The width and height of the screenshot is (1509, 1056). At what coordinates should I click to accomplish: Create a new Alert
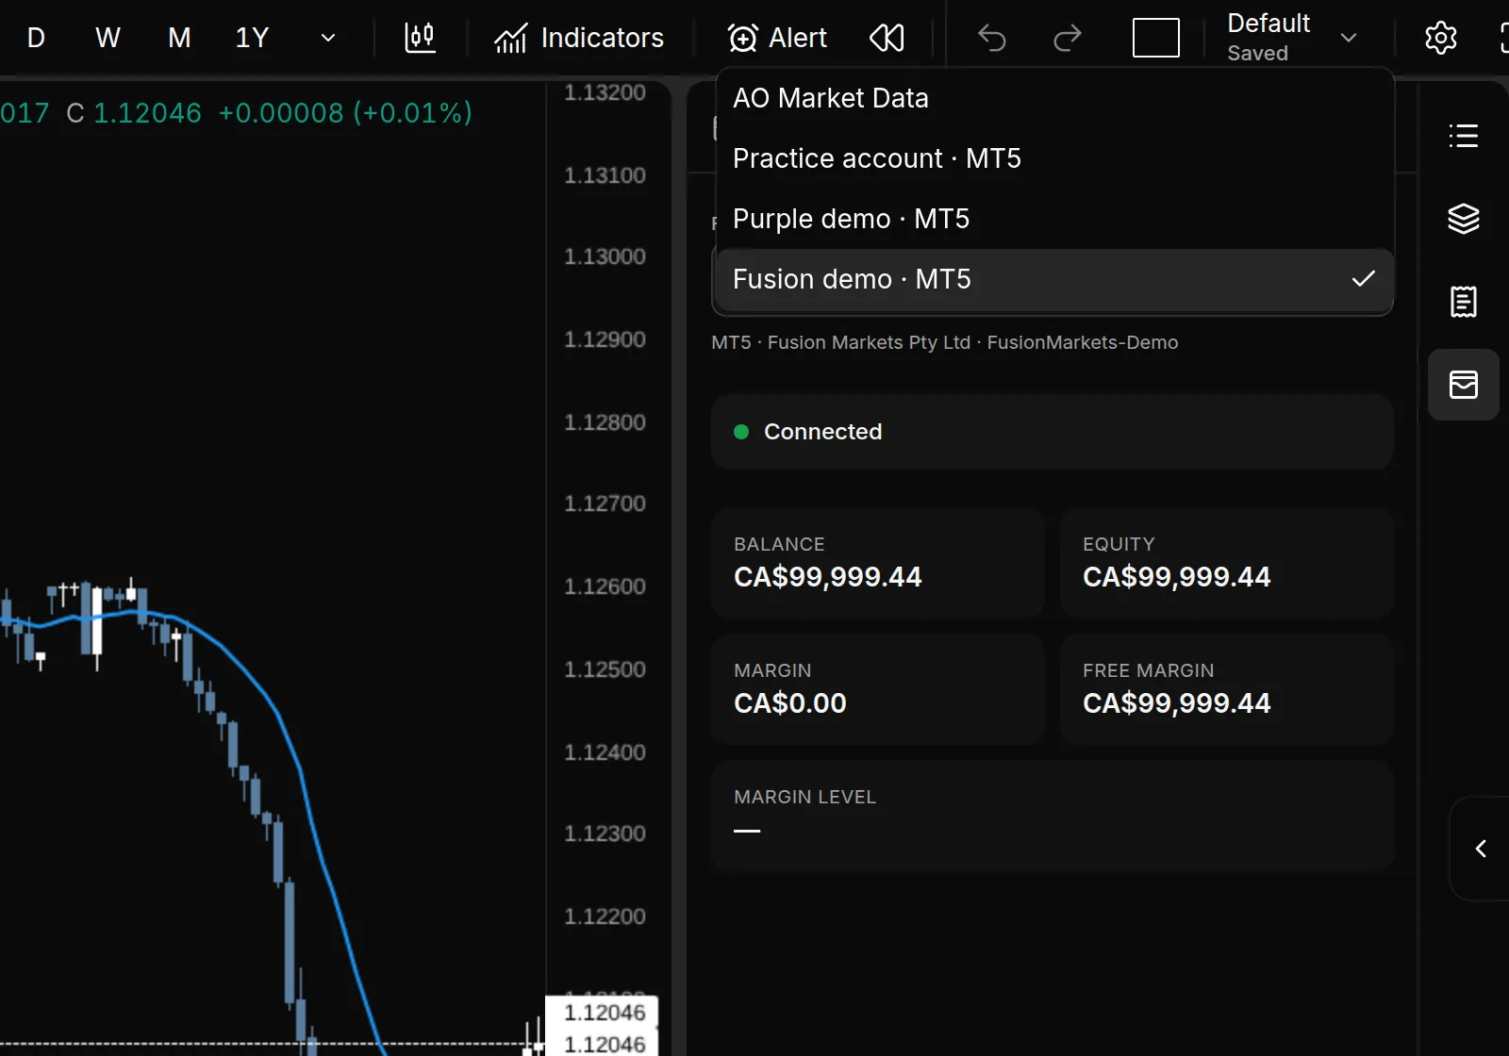click(x=777, y=38)
